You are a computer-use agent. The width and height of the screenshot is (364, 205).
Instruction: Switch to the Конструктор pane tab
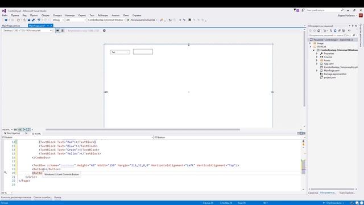click(12, 133)
